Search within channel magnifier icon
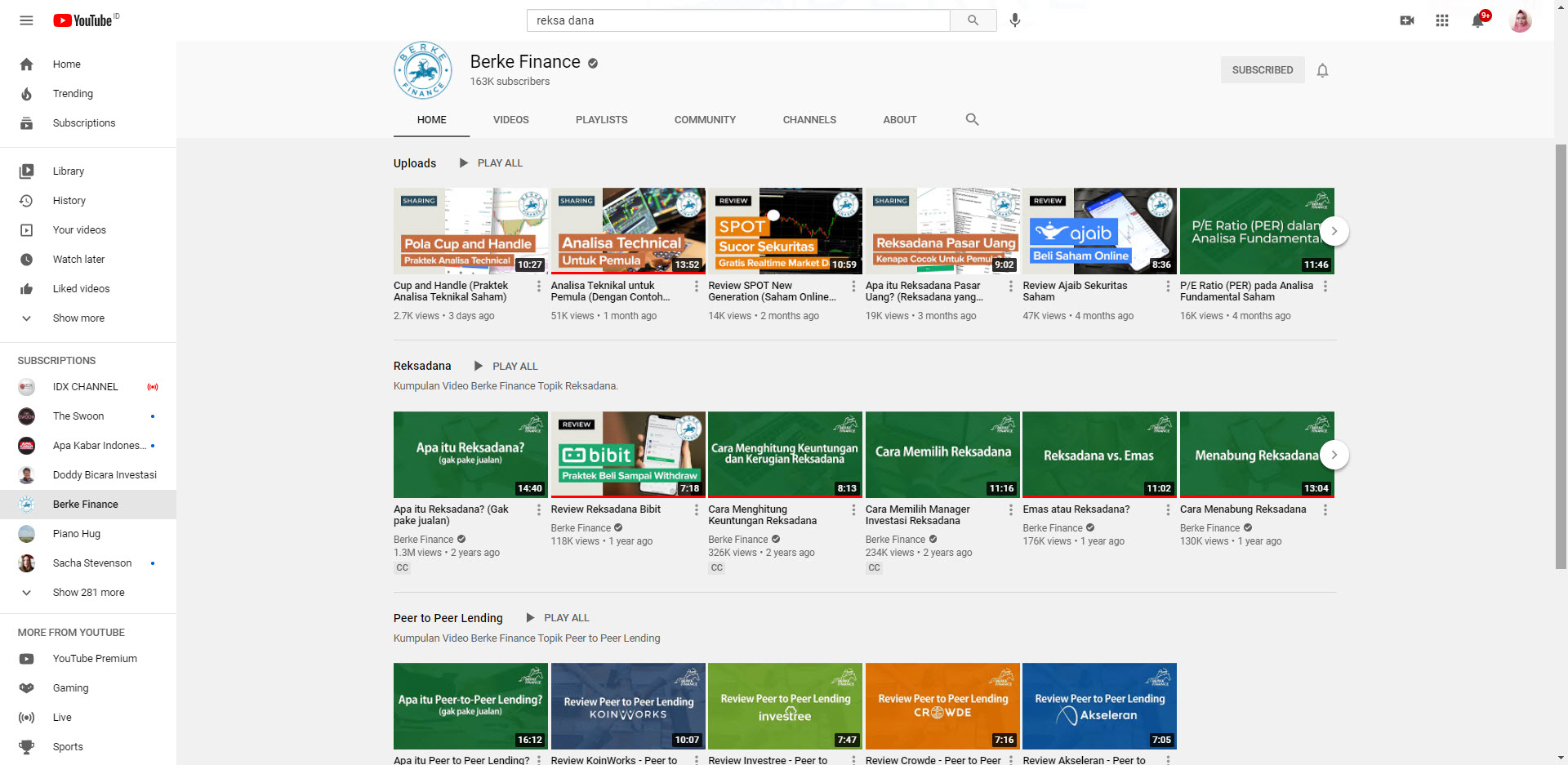This screenshot has height=765, width=1568. pos(972,119)
